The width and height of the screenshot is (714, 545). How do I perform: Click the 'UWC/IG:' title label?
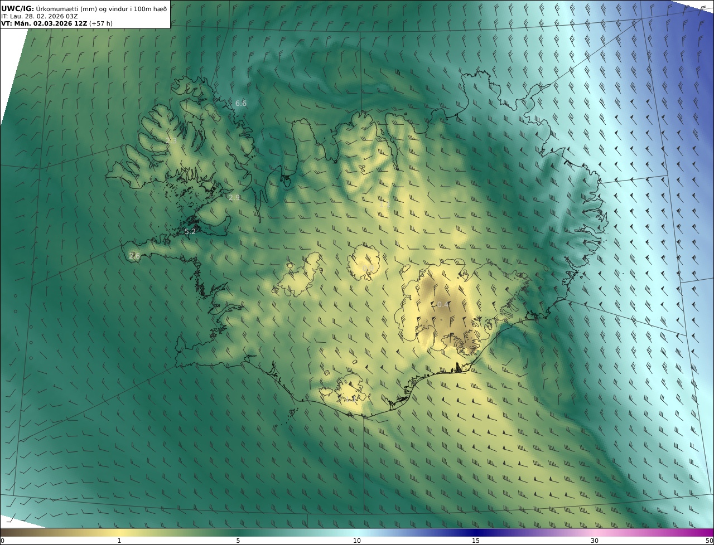[17, 8]
